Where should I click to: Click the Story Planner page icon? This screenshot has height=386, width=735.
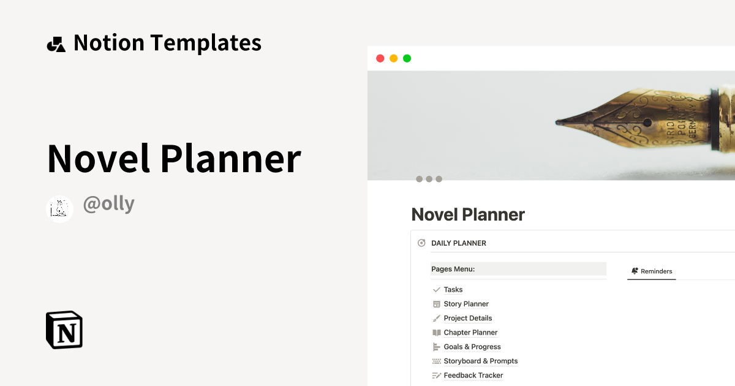(x=437, y=304)
